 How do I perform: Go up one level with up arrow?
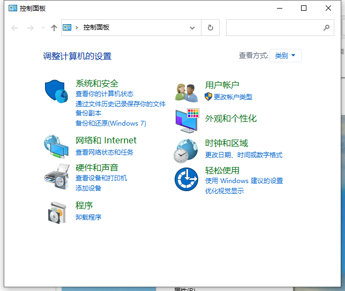54,28
